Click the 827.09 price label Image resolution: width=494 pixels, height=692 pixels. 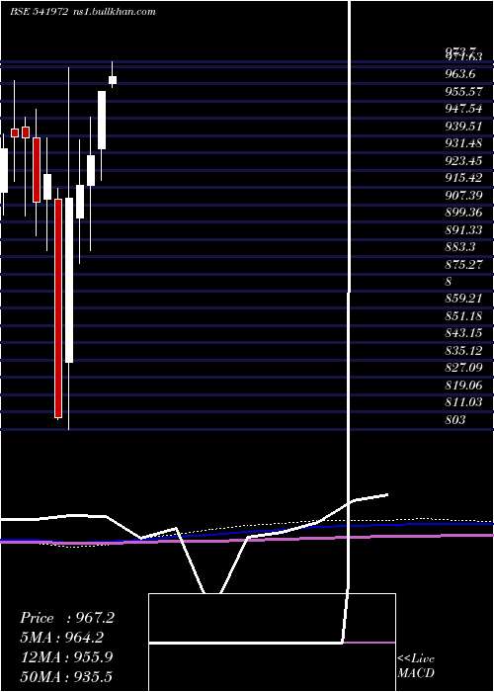pos(463,368)
